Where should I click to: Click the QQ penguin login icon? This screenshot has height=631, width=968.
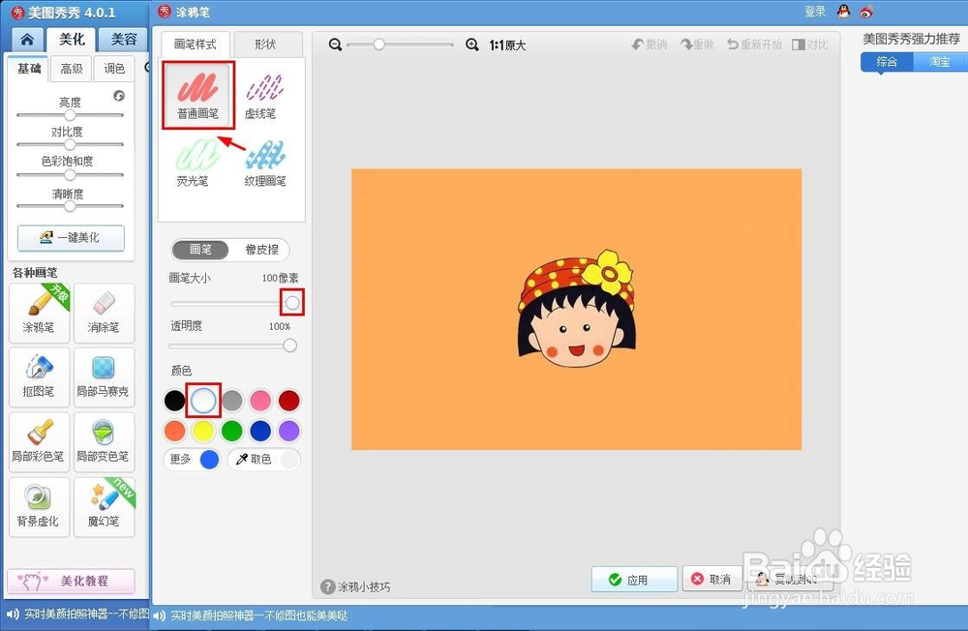[x=843, y=11]
